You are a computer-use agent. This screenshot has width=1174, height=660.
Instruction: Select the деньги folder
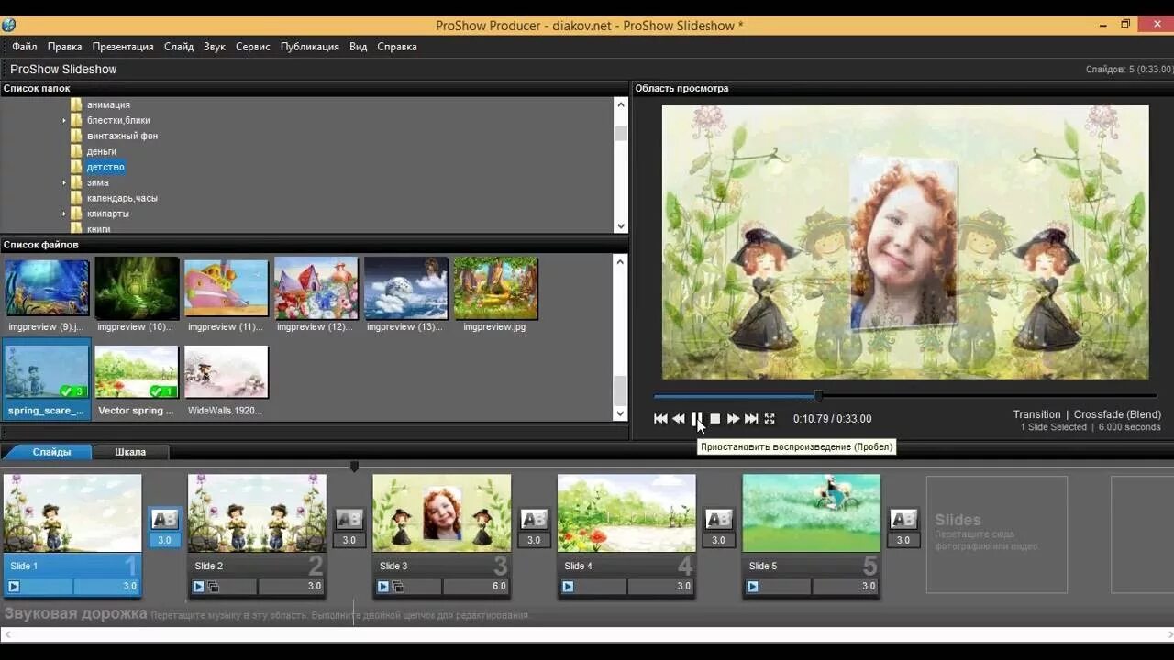tap(101, 151)
